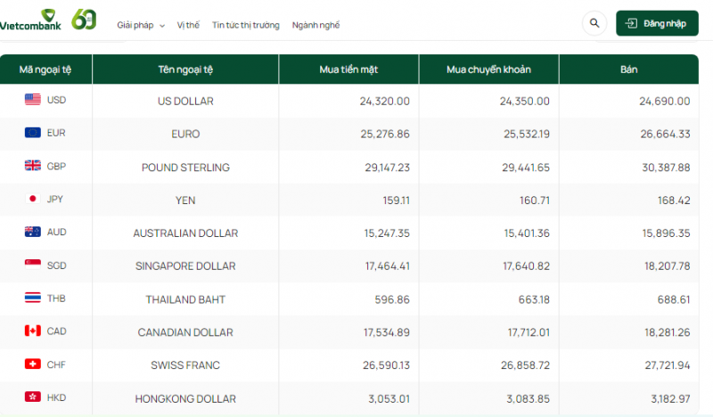The width and height of the screenshot is (713, 417).
Task: Click the Switzerland flag icon
Action: coord(33,364)
